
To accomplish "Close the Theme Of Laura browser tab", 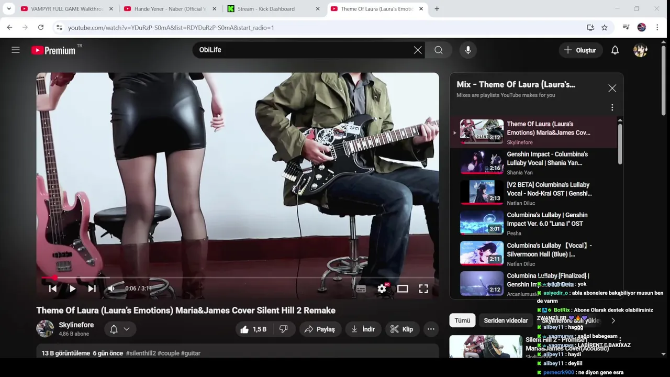I will [421, 9].
